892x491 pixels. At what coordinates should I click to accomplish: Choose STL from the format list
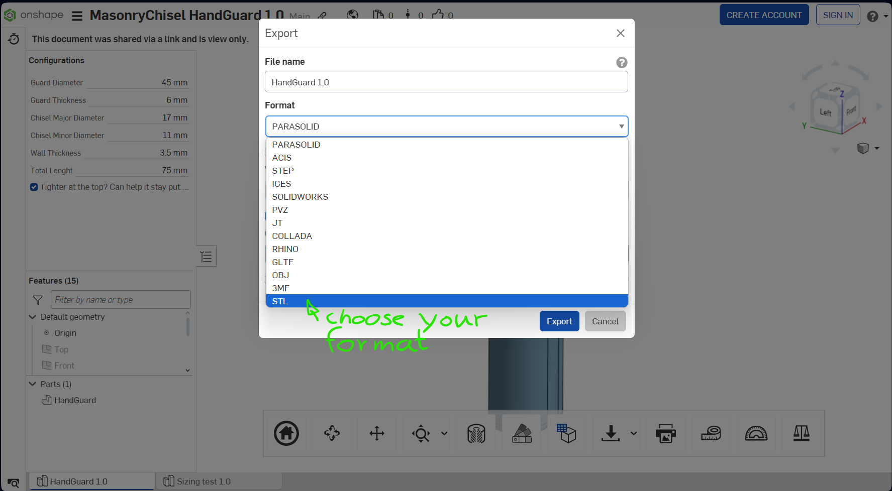(447, 301)
